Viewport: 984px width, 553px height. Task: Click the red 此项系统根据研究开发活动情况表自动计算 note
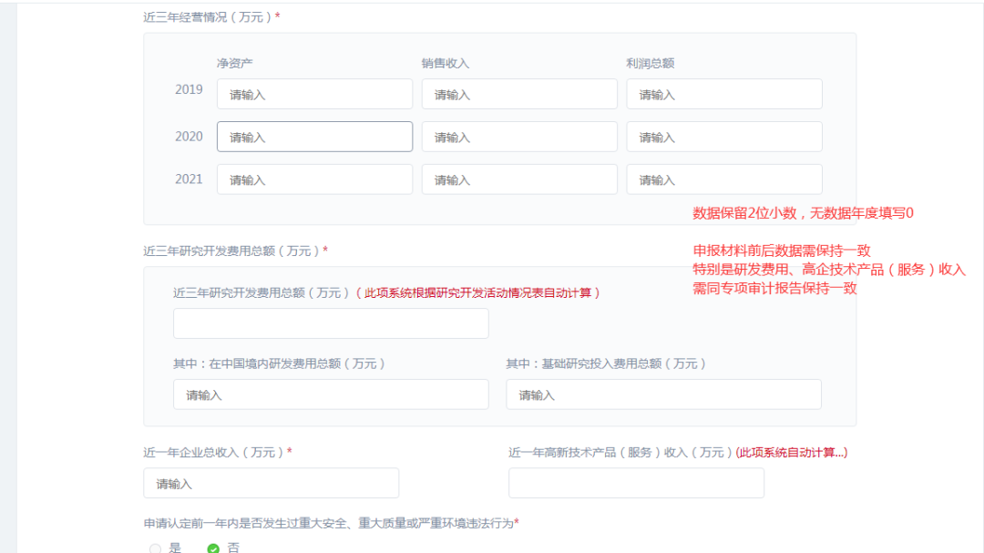coord(478,293)
